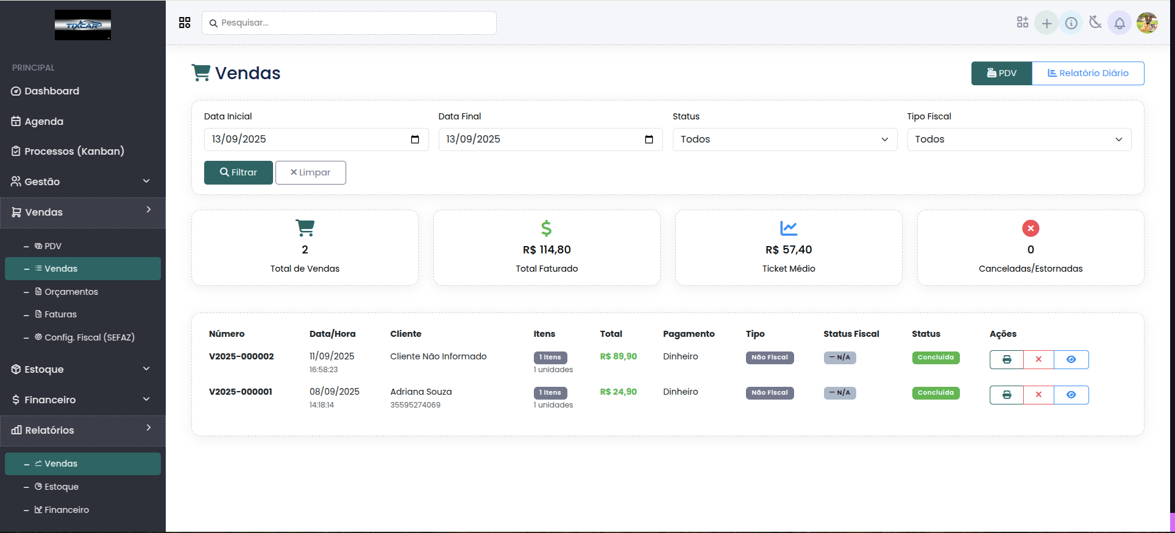Cancel sale V2025-000001 with red X
Screen dimensions: 1175x533
click(1038, 395)
